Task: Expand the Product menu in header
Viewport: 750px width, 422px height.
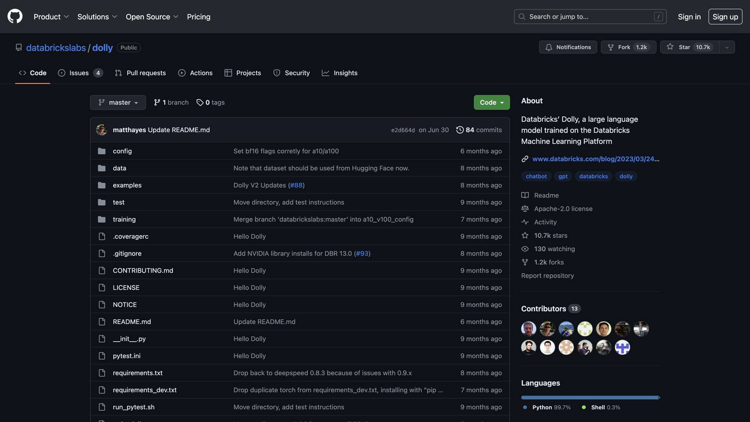Action: click(51, 17)
